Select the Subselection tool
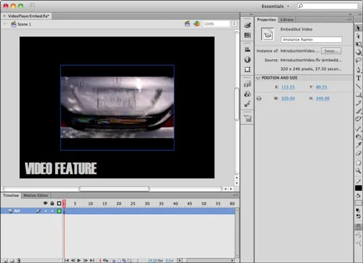363x263 pixels. point(358,37)
